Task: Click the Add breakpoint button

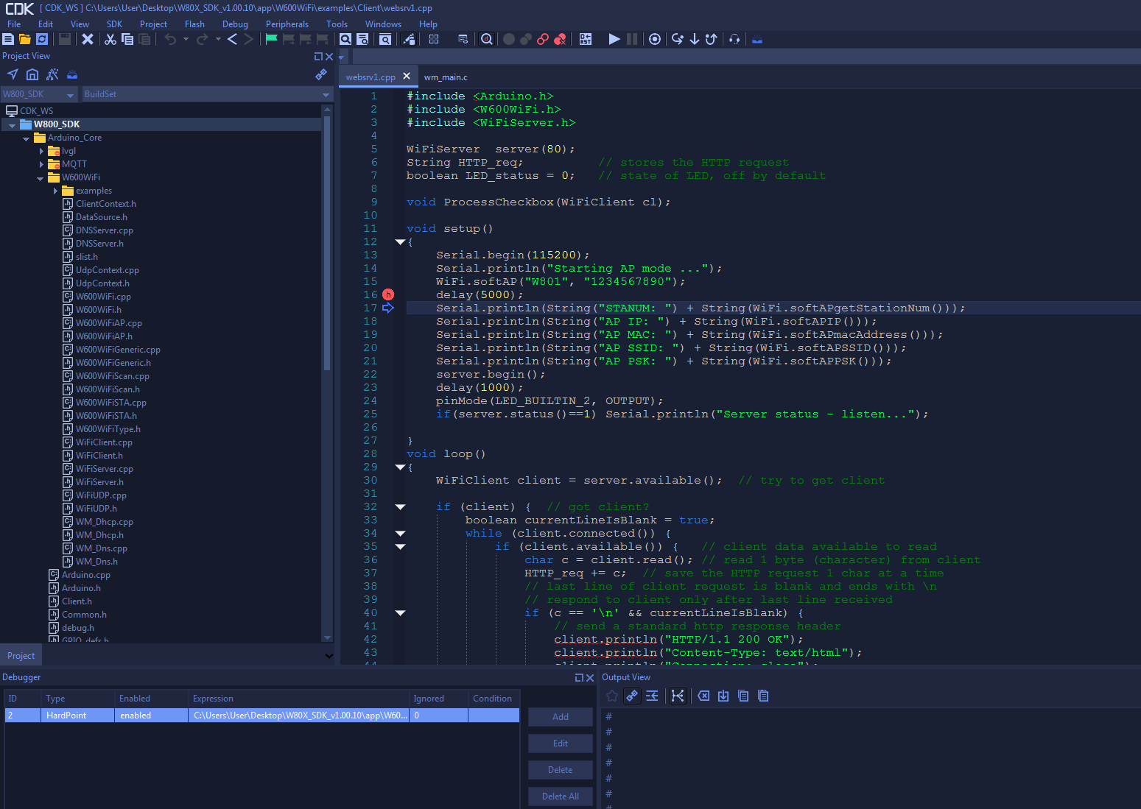Action: [561, 717]
